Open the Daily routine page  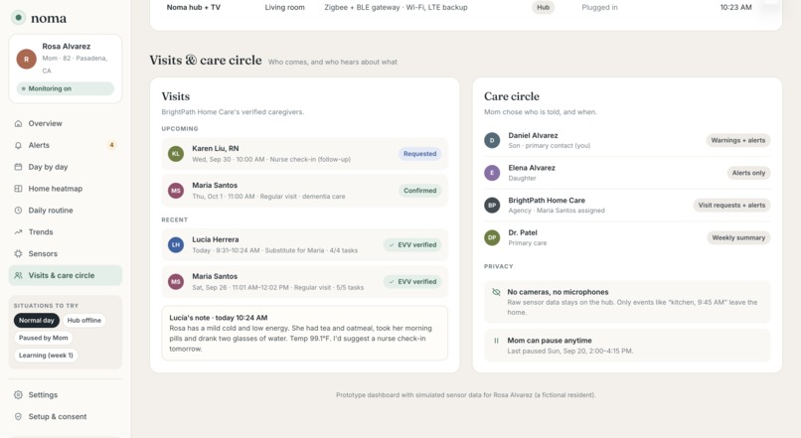(x=66, y=211)
